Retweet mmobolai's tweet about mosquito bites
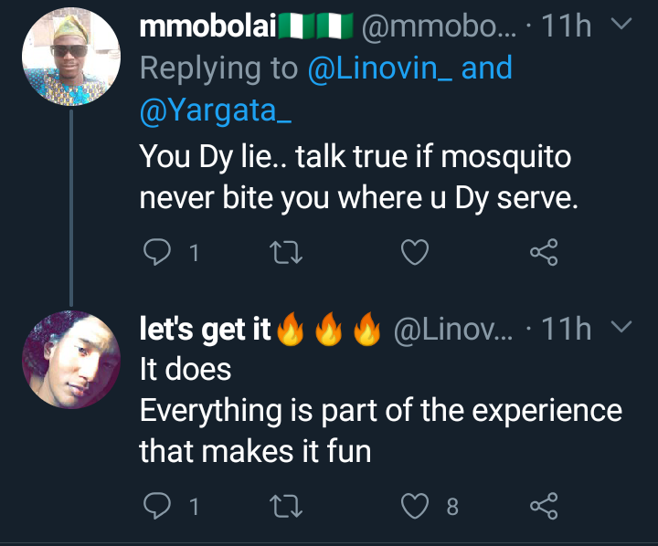The height and width of the screenshot is (546, 658). click(286, 252)
